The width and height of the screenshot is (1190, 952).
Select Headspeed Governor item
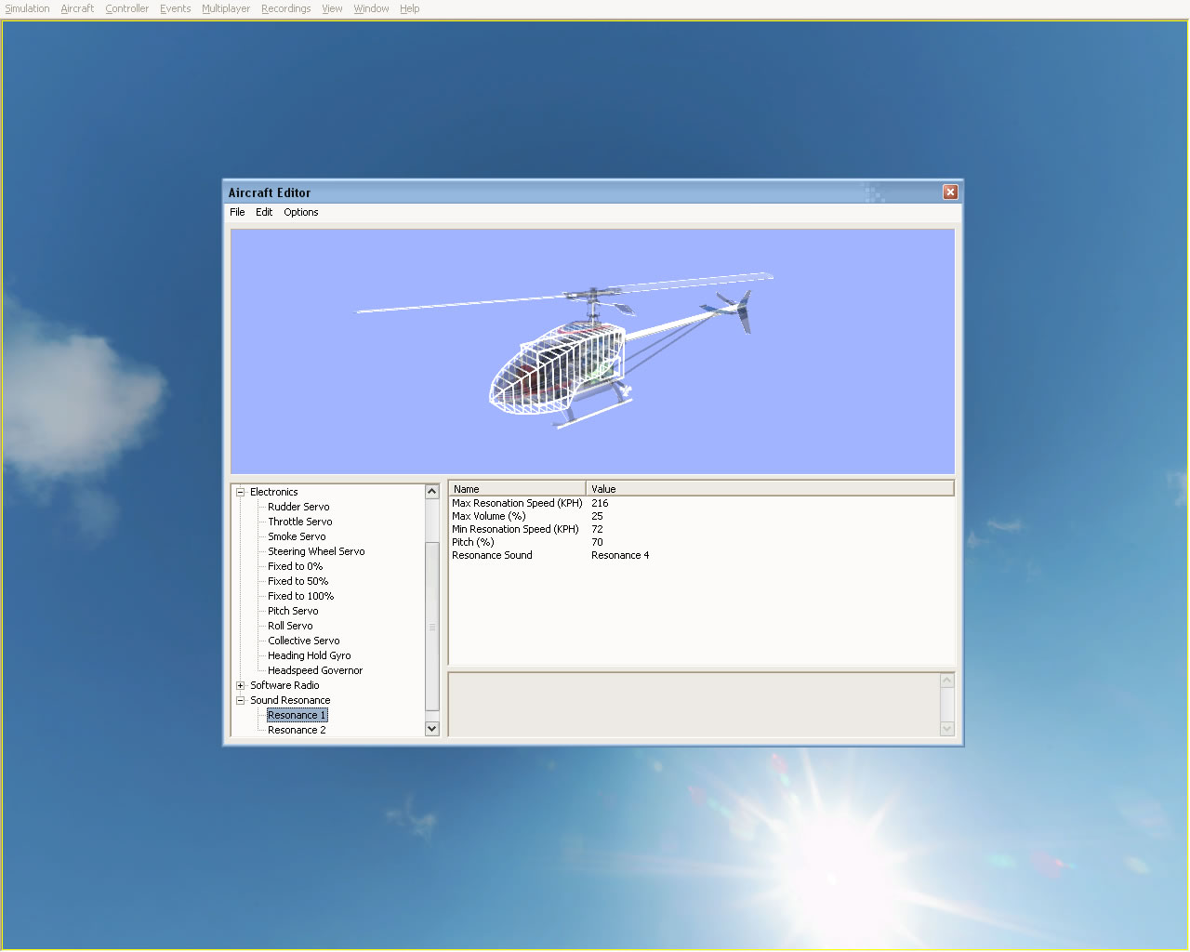click(x=315, y=670)
